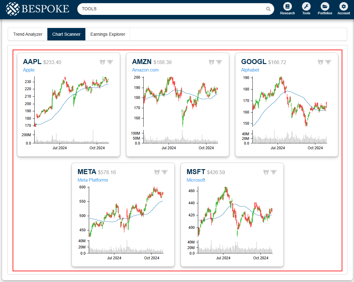354x282 pixels.
Task: Toggle the bull marker on the META card
Action: tap(165, 172)
